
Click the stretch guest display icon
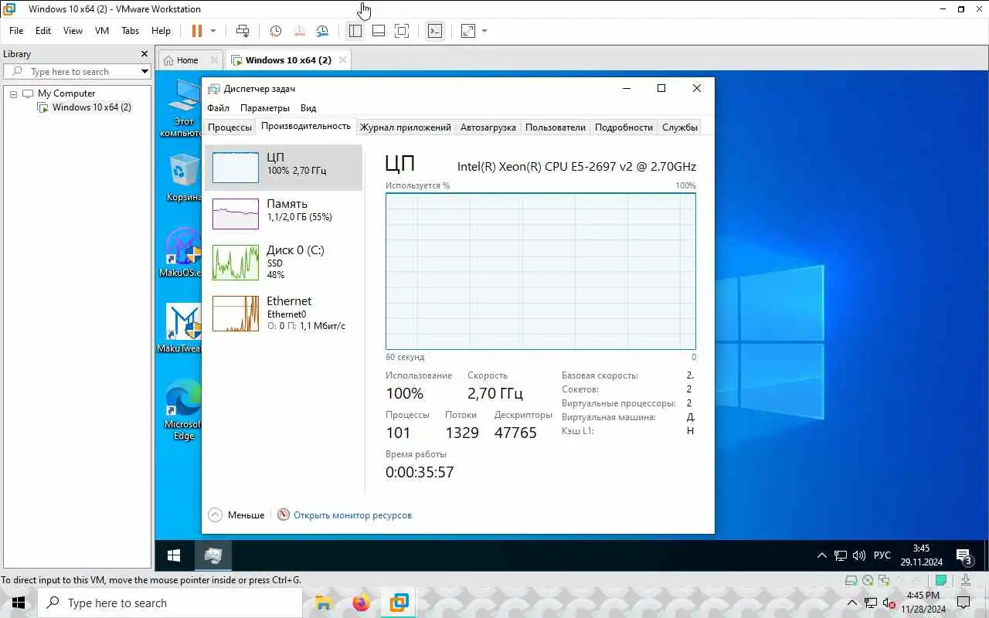[x=468, y=31]
